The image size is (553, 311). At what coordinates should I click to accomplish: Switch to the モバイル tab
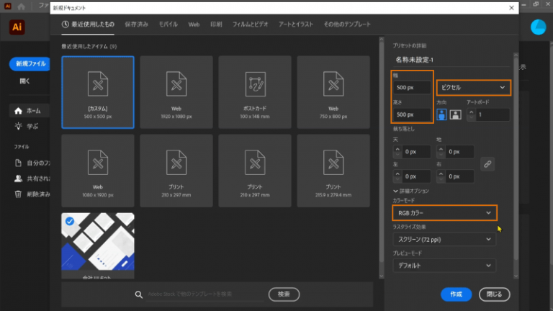pos(168,24)
